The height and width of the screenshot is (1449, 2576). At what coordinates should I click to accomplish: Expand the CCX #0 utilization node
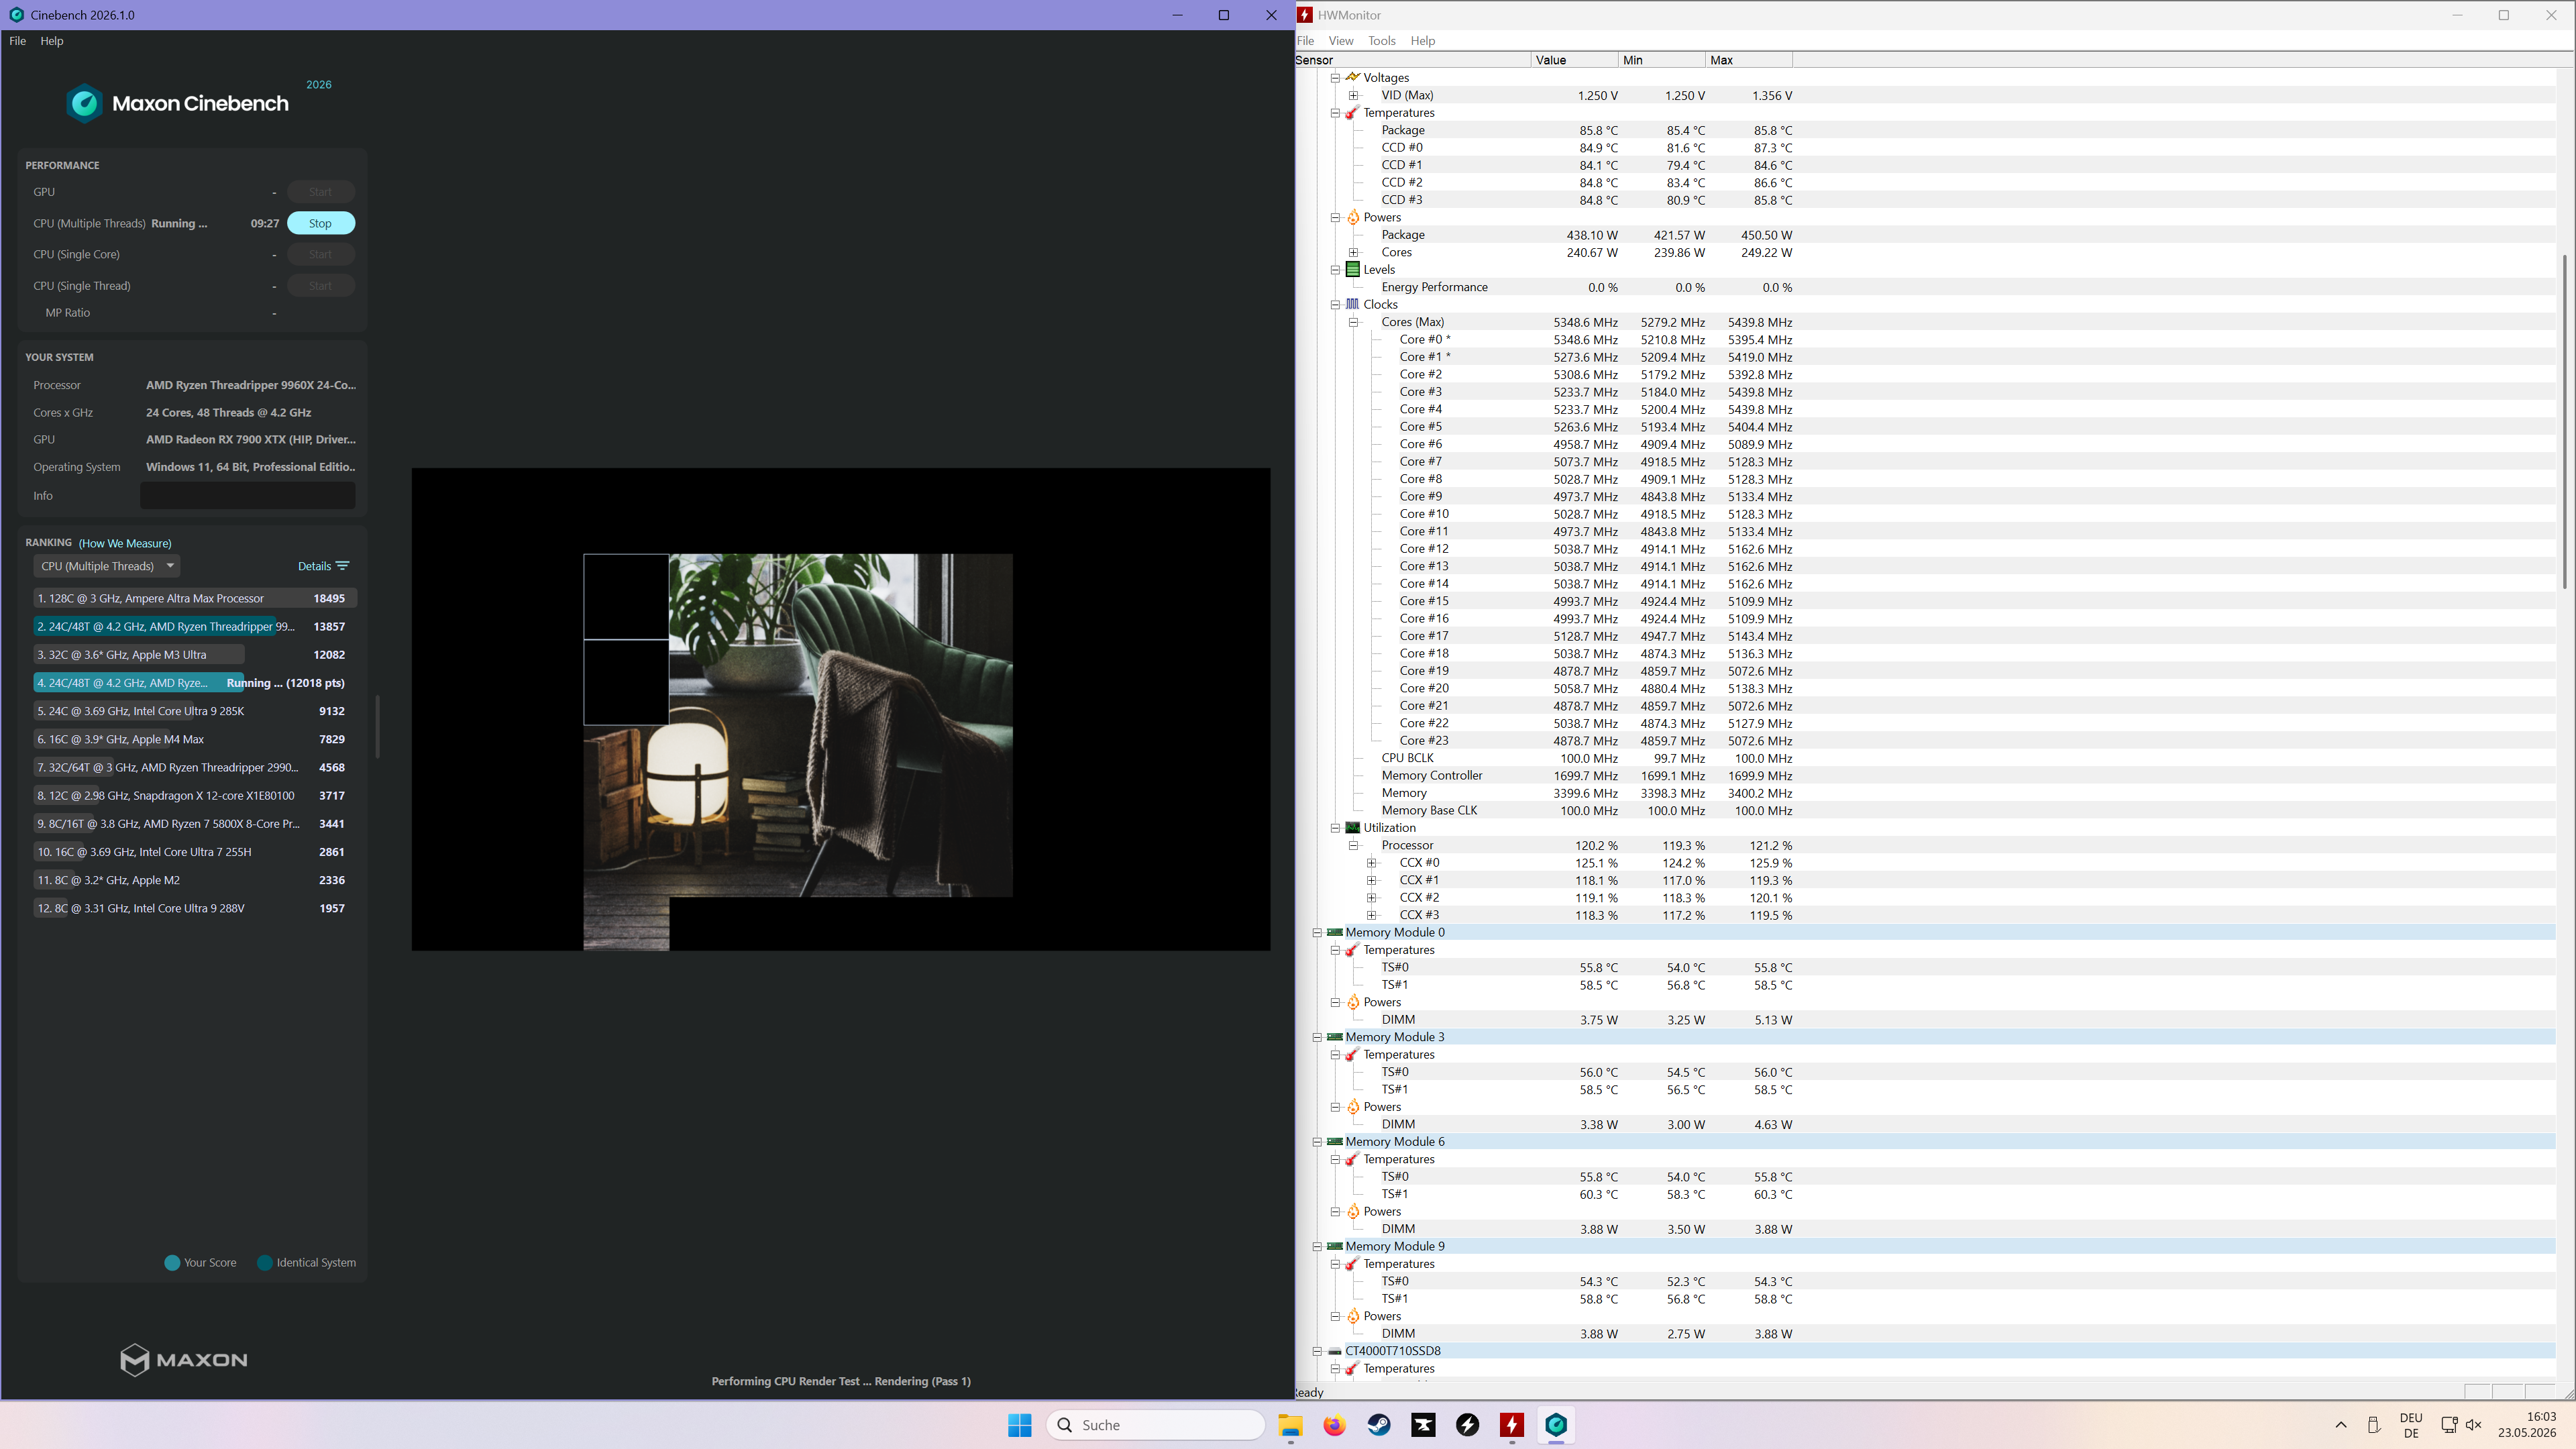(1372, 863)
